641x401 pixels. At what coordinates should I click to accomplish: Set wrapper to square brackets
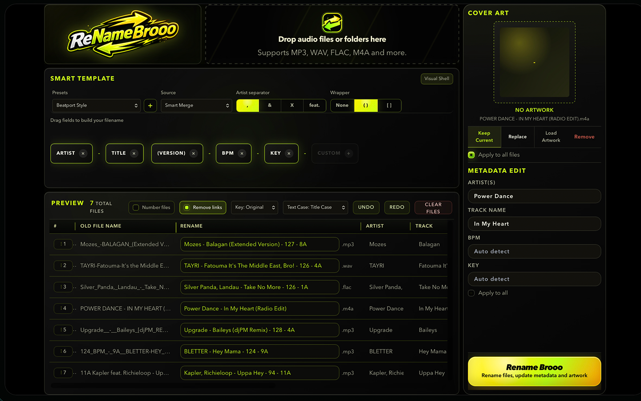tap(389, 106)
